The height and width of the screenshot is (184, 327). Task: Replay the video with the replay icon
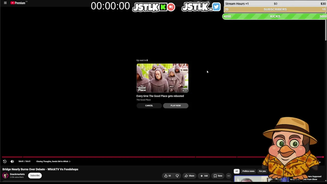click(5, 161)
